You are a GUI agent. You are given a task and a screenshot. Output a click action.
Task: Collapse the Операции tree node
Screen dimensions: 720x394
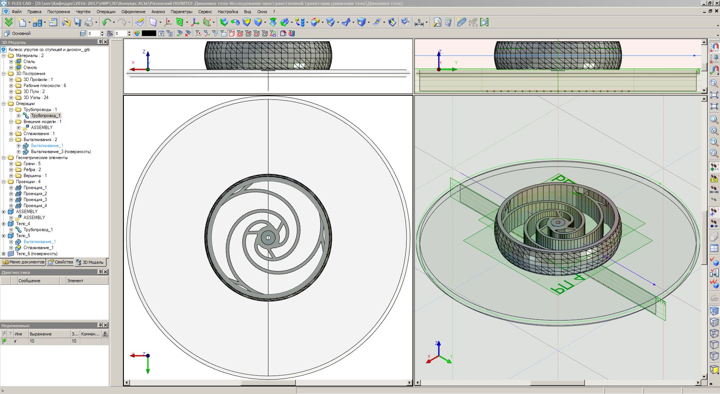[4, 104]
